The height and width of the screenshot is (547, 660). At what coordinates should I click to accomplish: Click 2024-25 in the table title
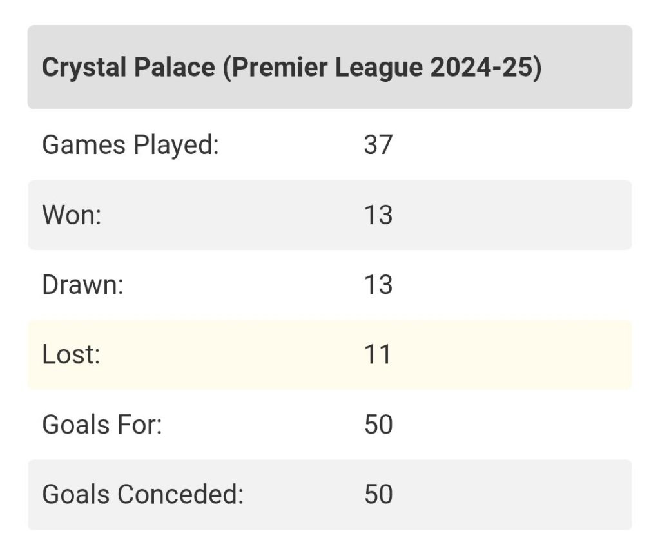(x=482, y=67)
